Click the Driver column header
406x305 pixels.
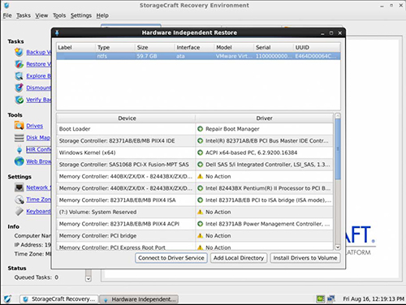264,118
